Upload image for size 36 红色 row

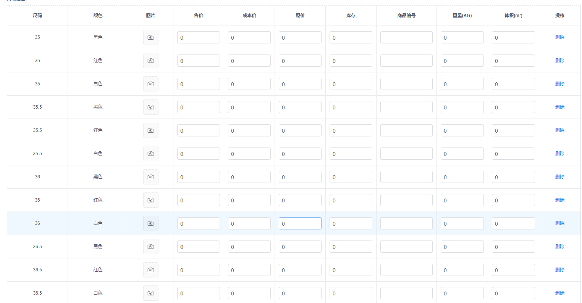151,200
